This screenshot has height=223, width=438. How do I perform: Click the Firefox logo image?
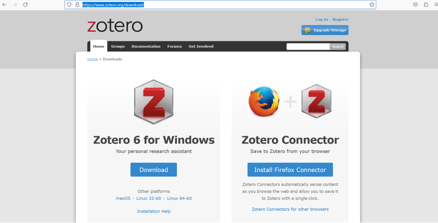click(x=264, y=101)
